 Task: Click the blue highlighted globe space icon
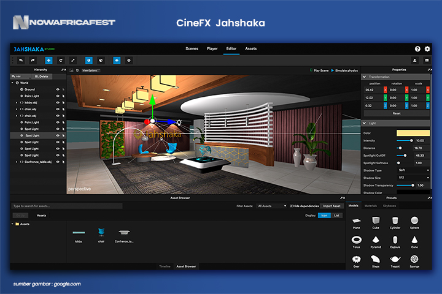89,60
